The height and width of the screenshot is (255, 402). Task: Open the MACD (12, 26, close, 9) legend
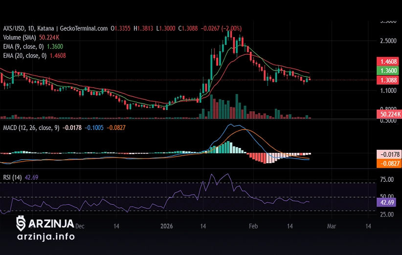click(x=31, y=128)
